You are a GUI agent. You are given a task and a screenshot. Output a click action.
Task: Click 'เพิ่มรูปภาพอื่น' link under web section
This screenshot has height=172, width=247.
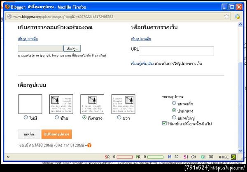(141, 39)
